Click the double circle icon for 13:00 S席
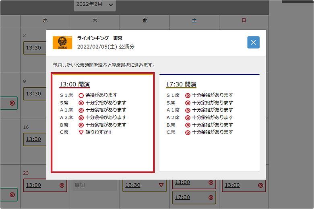 [x=81, y=103]
